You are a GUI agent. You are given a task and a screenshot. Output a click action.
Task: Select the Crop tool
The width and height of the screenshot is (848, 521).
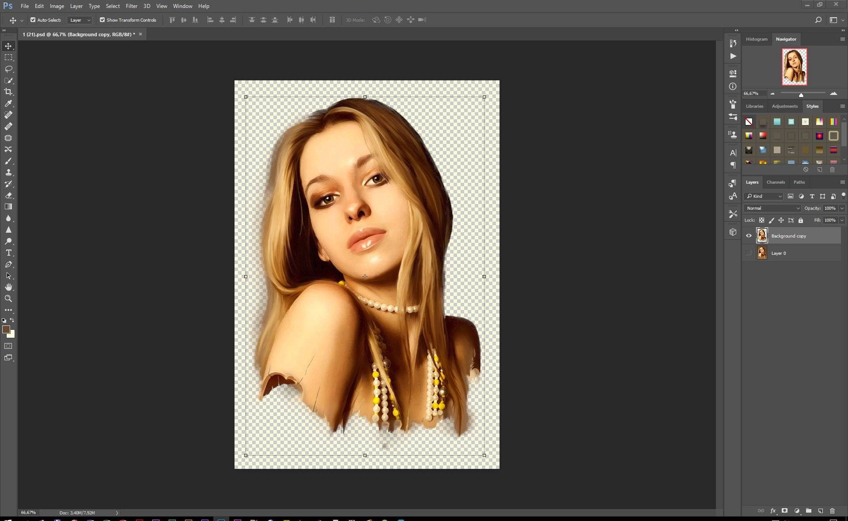[8, 92]
